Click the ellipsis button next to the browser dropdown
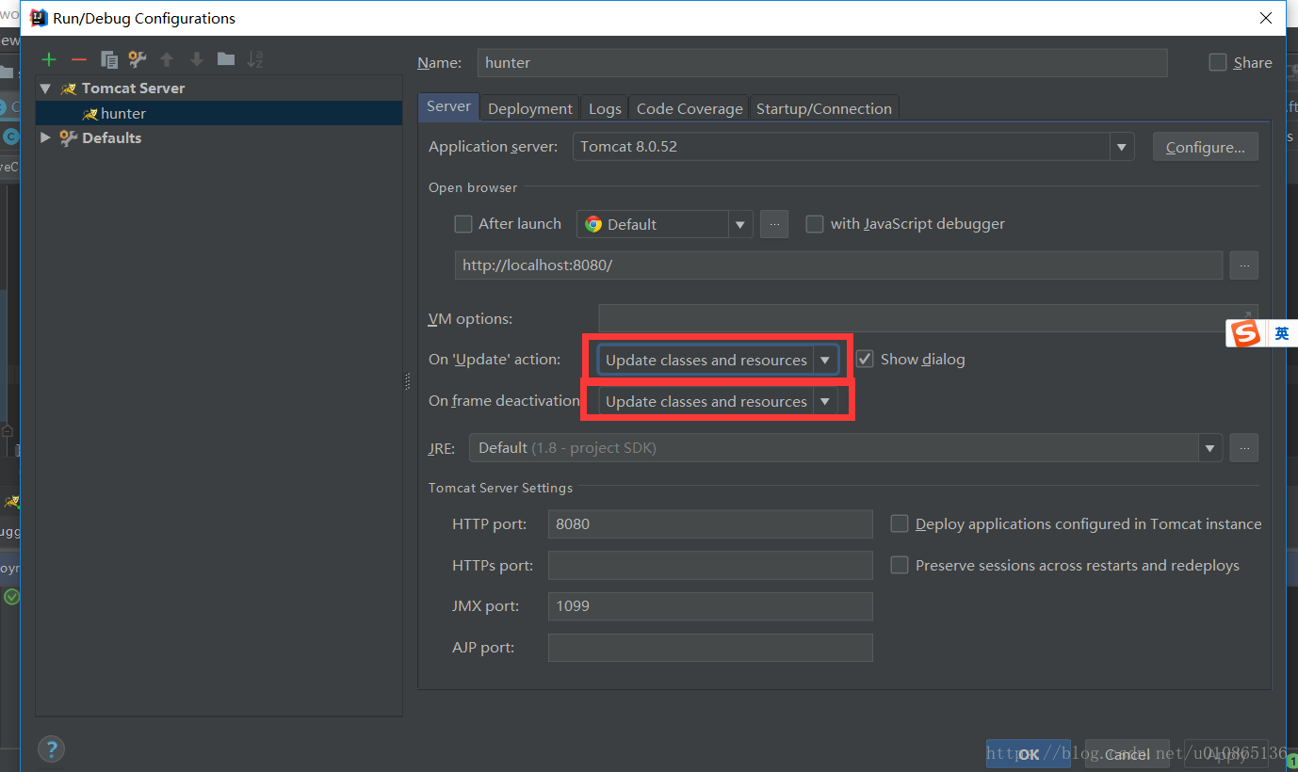The height and width of the screenshot is (772, 1298). (x=774, y=224)
